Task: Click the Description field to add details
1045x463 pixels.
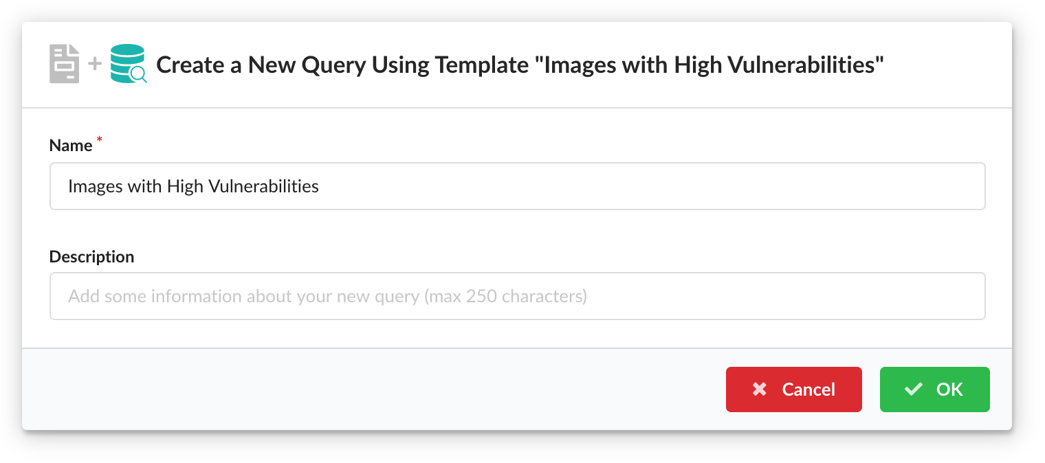Action: point(517,295)
